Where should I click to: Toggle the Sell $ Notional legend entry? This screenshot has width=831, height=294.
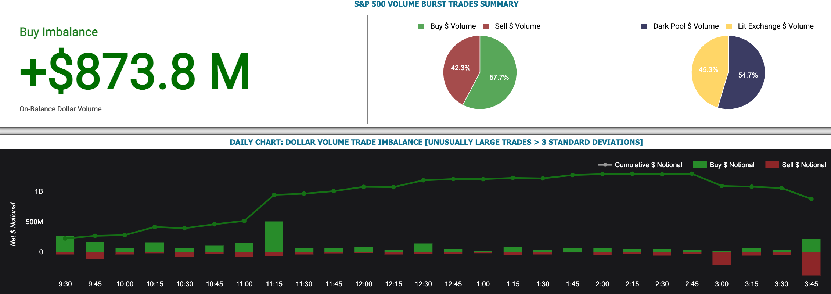click(x=796, y=165)
